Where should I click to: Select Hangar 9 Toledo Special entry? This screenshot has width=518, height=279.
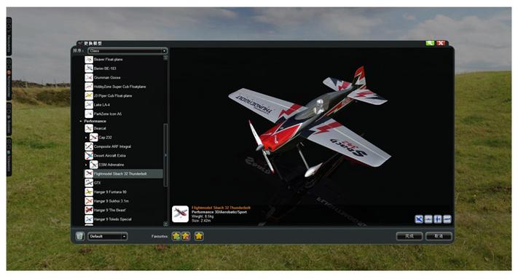coord(113,219)
